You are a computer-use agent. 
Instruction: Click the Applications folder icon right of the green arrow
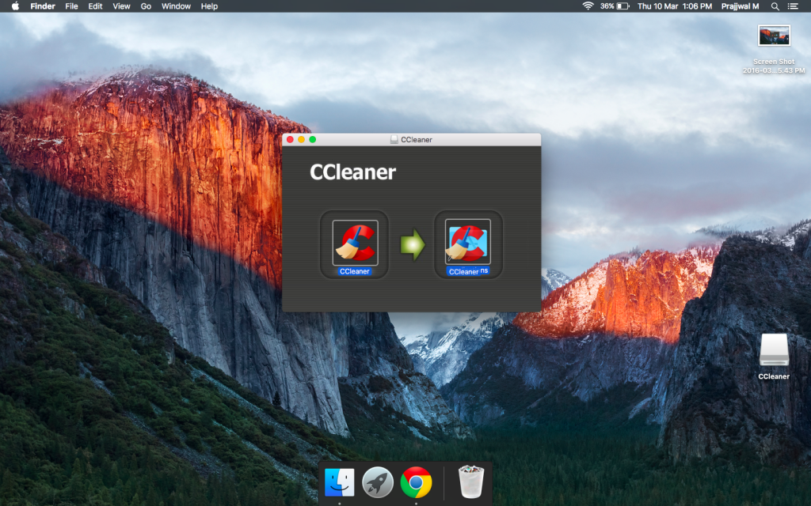[467, 242]
